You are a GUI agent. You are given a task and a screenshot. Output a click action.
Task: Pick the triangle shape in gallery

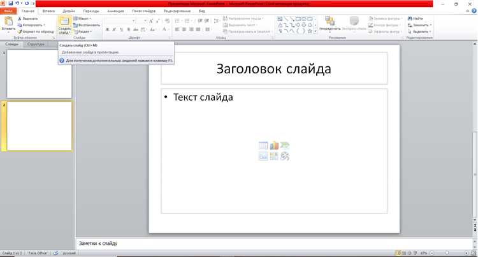[280, 25]
